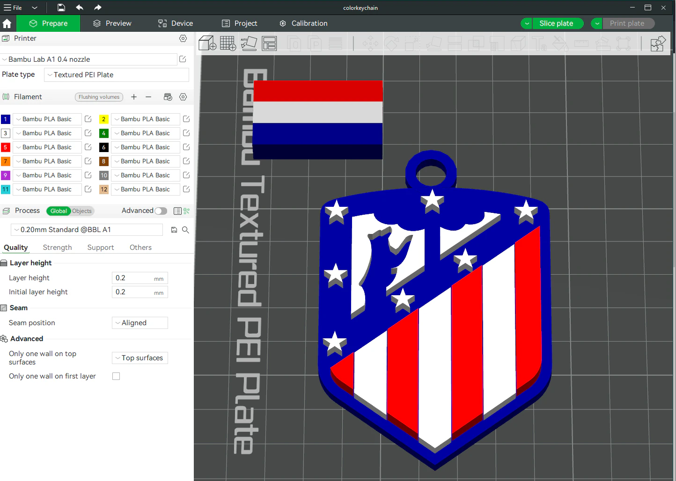Select the Prepare tab
This screenshot has width=676, height=481.
[x=48, y=23]
